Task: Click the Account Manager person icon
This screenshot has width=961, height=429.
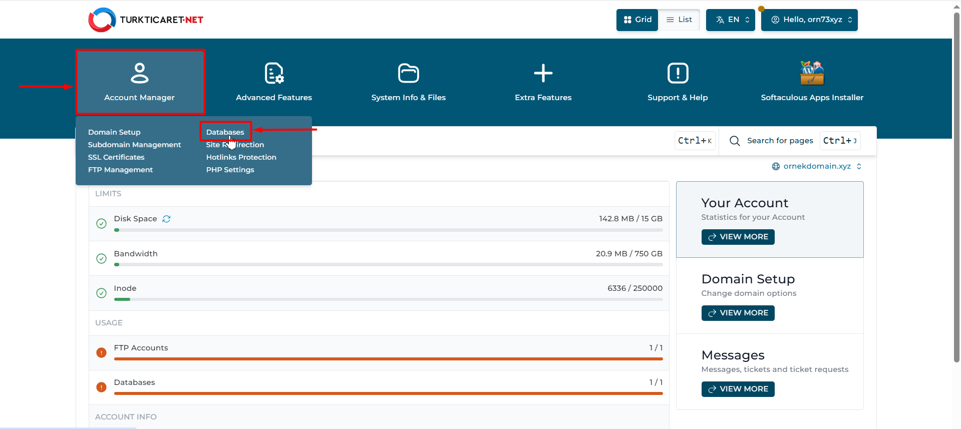Action: pyautogui.click(x=139, y=73)
